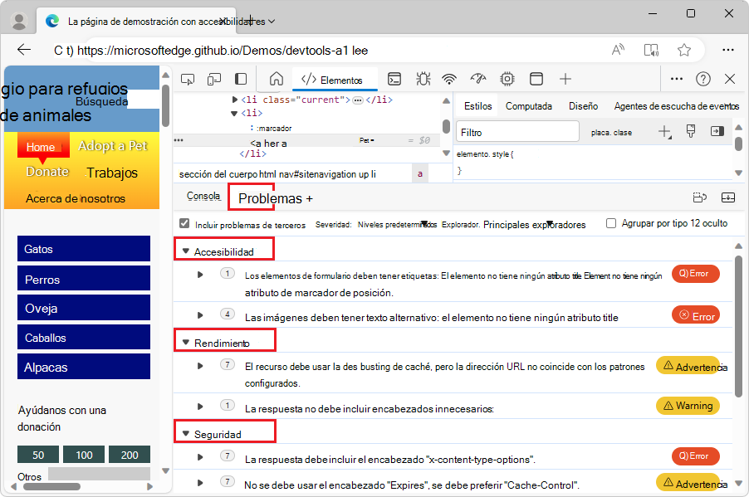Enable Agrupar por tipo checkbox
The height and width of the screenshot is (497, 749).
tap(611, 223)
